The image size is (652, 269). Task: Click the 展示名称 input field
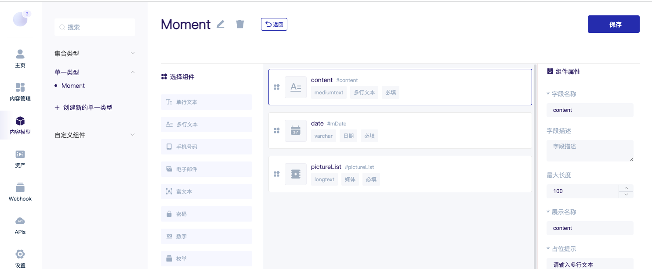[590, 228]
